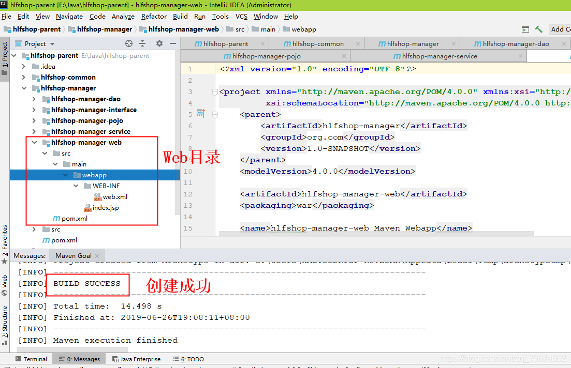
Task: Expand the .idea folder
Action: (x=24, y=67)
